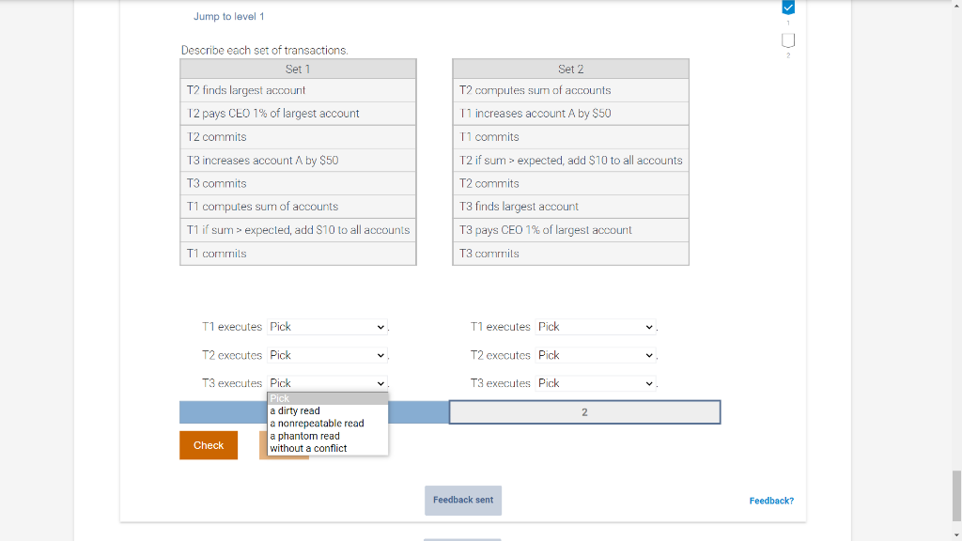Screen dimensions: 962x541
Task: Click the scrollbar up arrow
Action: click(x=955, y=5)
